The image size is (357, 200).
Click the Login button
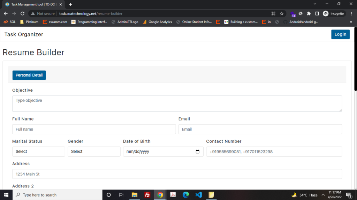click(340, 34)
